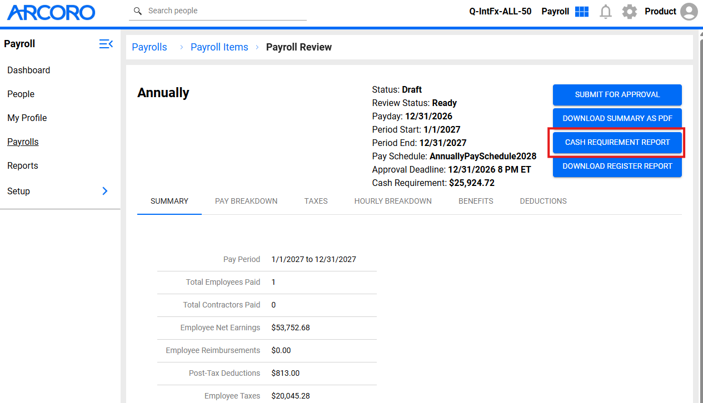Open Reports in sidebar

22,166
